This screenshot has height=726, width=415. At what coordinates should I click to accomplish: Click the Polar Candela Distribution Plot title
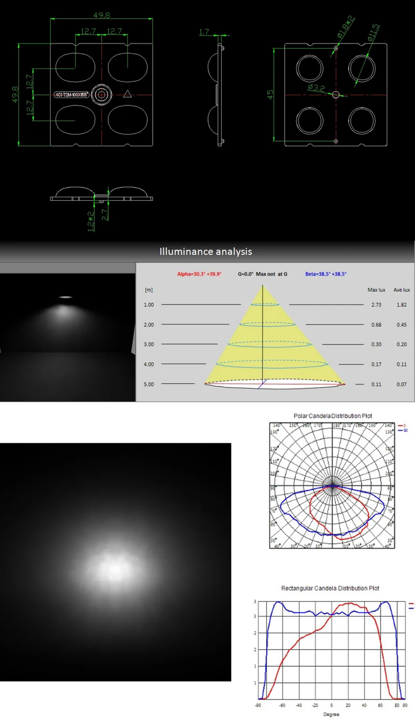(x=333, y=416)
